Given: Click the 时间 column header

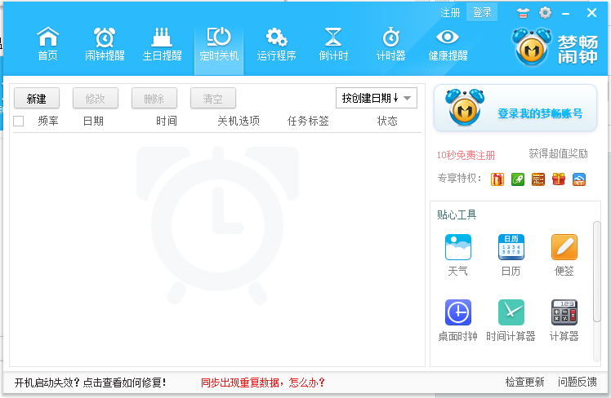Looking at the screenshot, I should tap(167, 121).
